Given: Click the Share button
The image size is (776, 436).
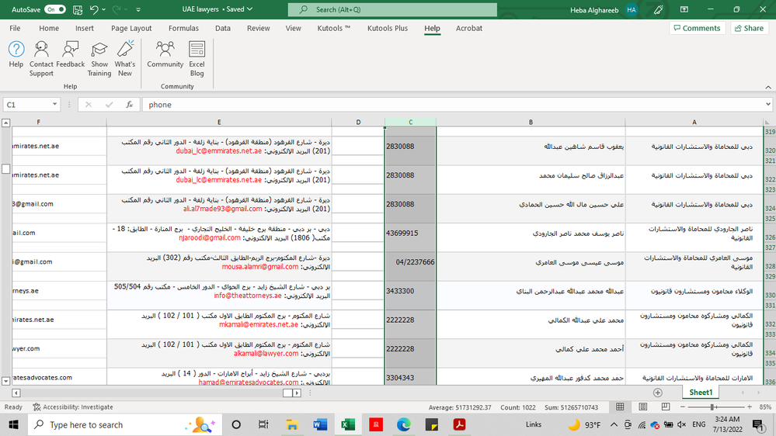Looking at the screenshot, I should coord(750,28).
